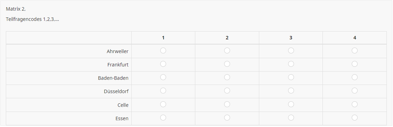Choose option 1 for Essen

[x=163, y=117]
